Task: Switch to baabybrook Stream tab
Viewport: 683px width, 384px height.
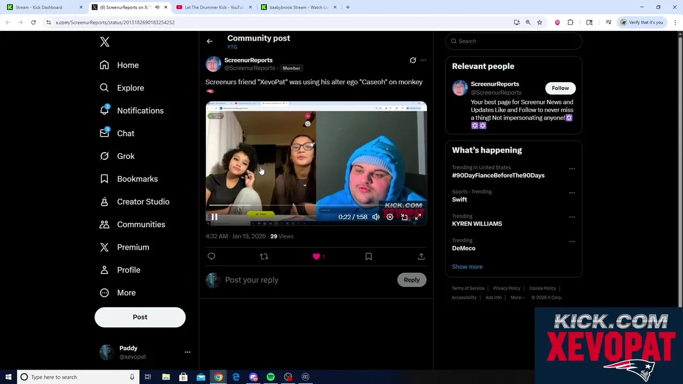Action: click(x=298, y=7)
